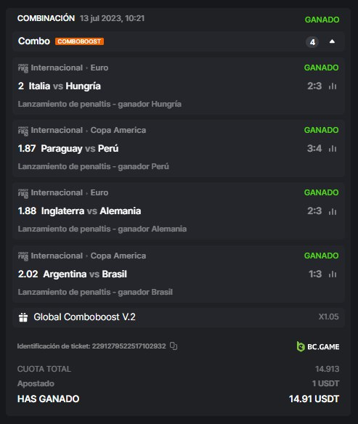Click the selection count badge 4

click(x=312, y=42)
